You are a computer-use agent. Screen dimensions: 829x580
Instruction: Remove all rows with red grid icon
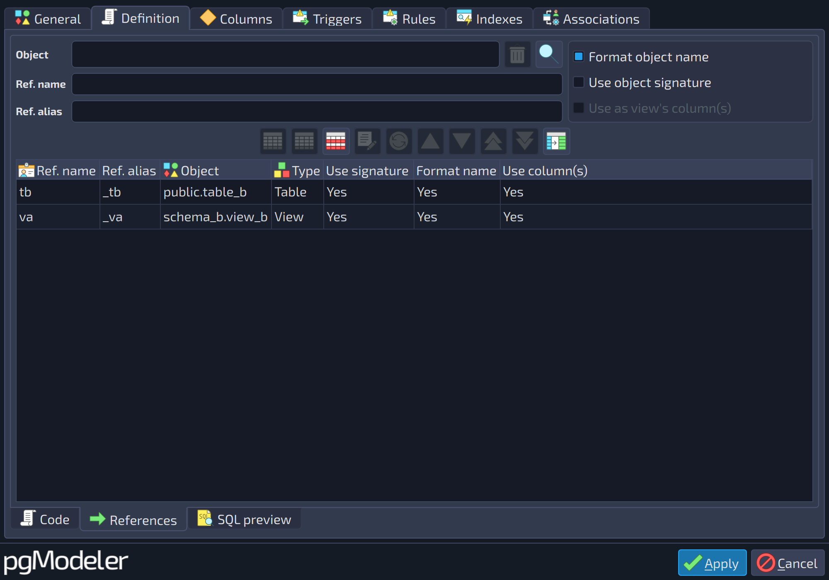click(336, 141)
